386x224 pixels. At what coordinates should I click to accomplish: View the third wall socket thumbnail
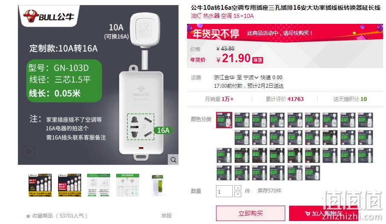pyautogui.click(x=99, y=185)
